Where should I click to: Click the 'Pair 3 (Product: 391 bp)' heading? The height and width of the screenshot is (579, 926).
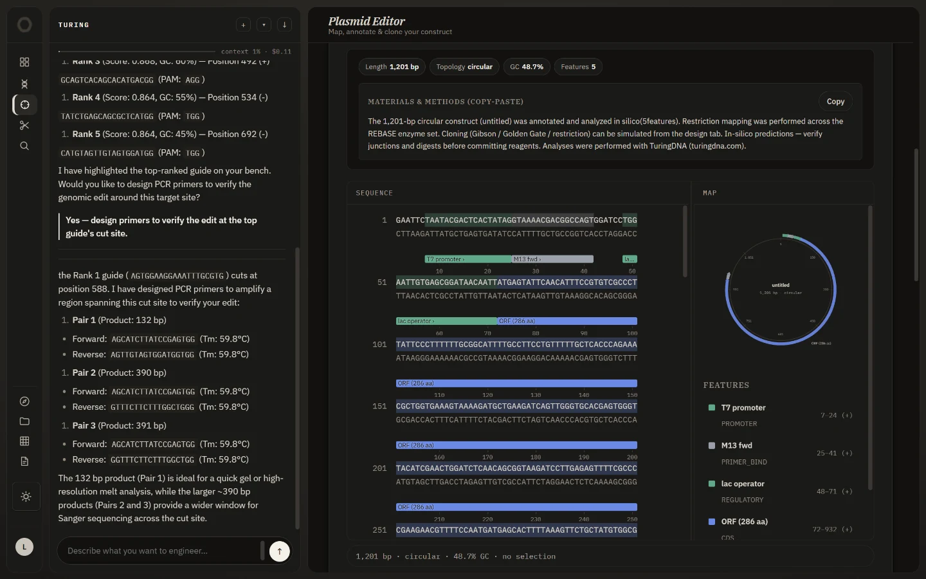119,426
